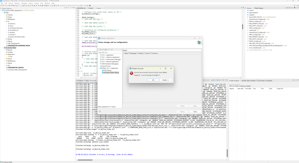Click OK in Problem Occurred dialog
This screenshot has height=163, width=299.
(x=153, y=80)
